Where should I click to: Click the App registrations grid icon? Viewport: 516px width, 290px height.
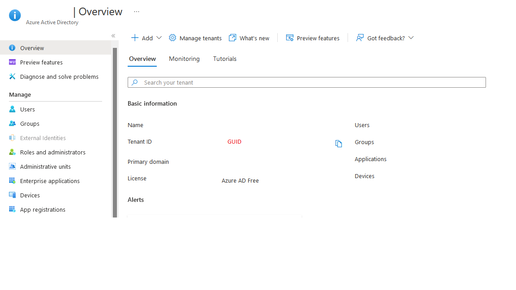(12, 209)
